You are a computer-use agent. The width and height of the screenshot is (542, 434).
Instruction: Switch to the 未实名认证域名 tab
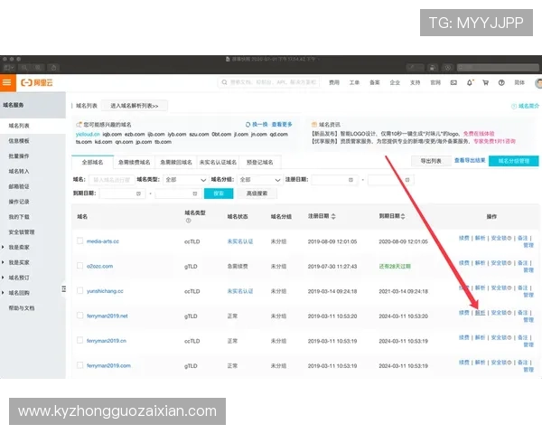coord(218,163)
